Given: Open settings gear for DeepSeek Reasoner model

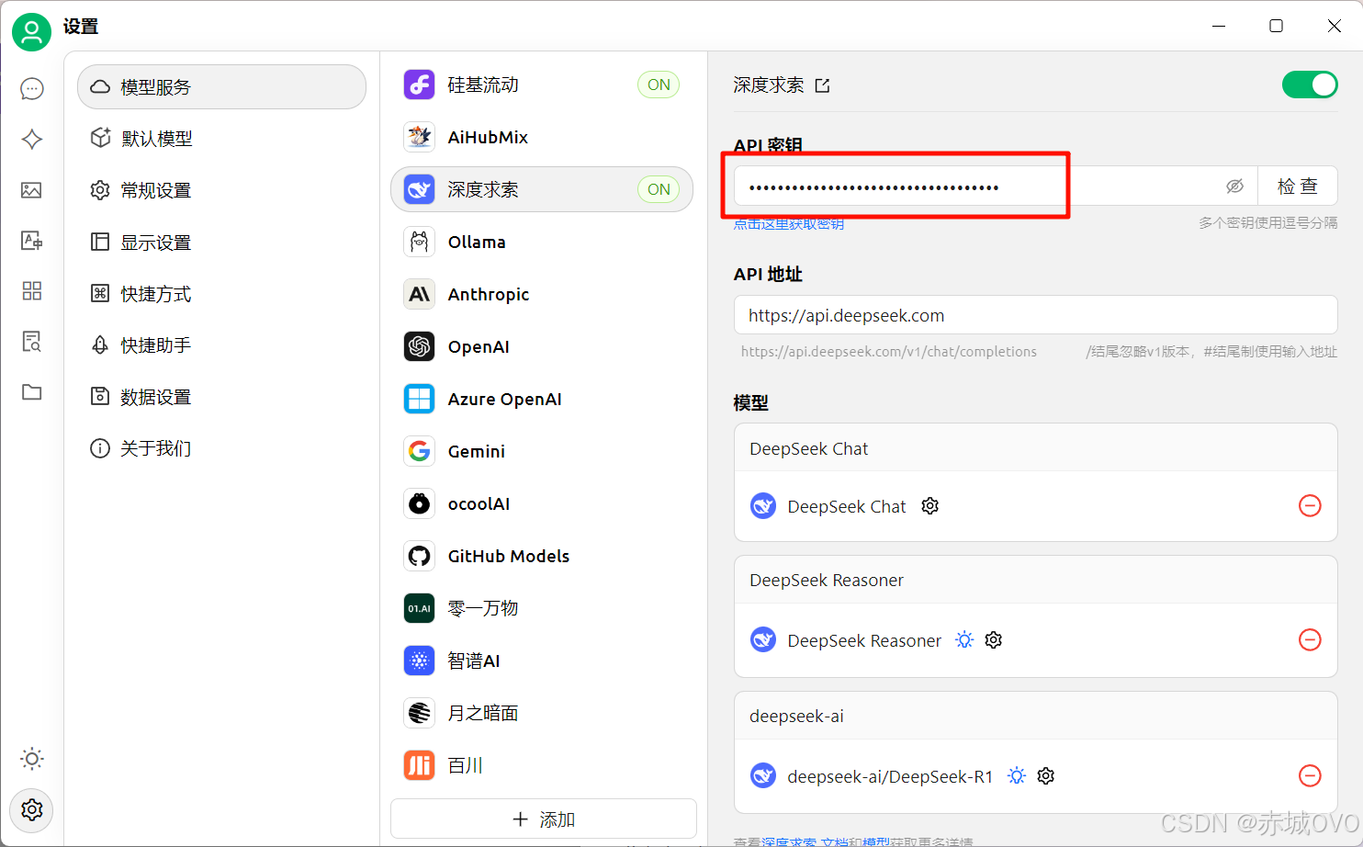Looking at the screenshot, I should pyautogui.click(x=994, y=640).
